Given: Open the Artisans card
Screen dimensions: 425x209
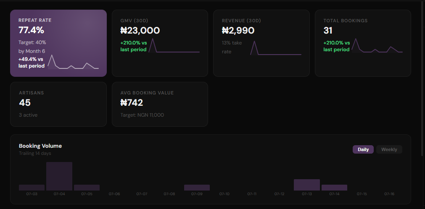Looking at the screenshot, I should tap(58, 104).
